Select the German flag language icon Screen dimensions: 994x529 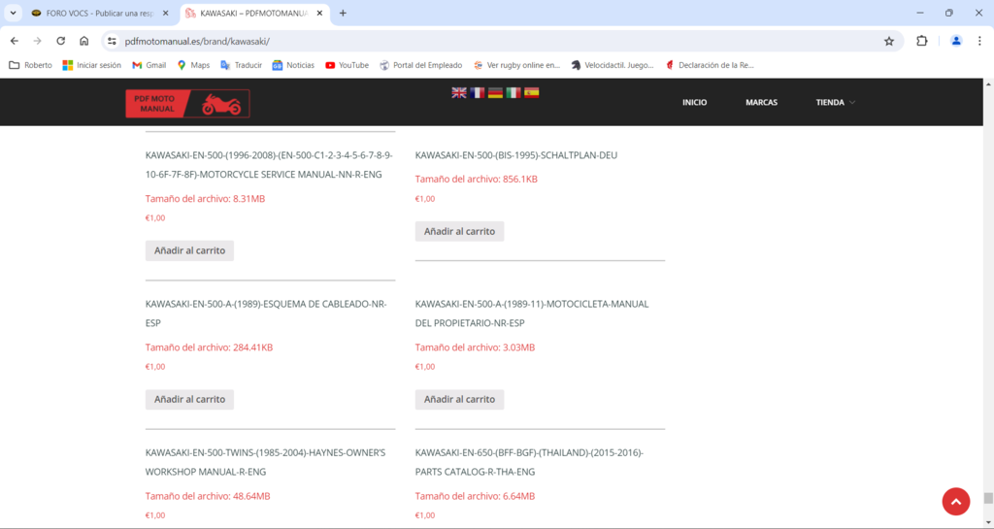[495, 92]
